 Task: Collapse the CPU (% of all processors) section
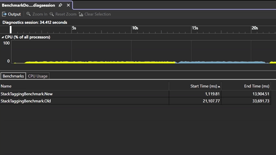(3, 37)
